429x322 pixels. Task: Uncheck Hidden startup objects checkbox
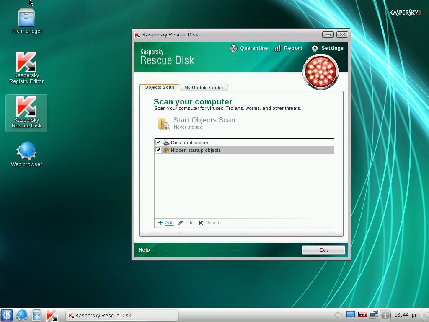pyautogui.click(x=158, y=150)
